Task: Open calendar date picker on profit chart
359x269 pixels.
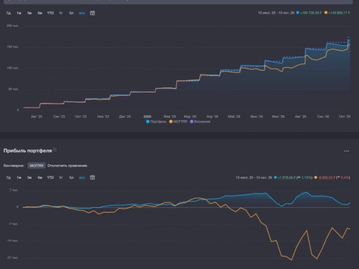Action: [92, 178]
